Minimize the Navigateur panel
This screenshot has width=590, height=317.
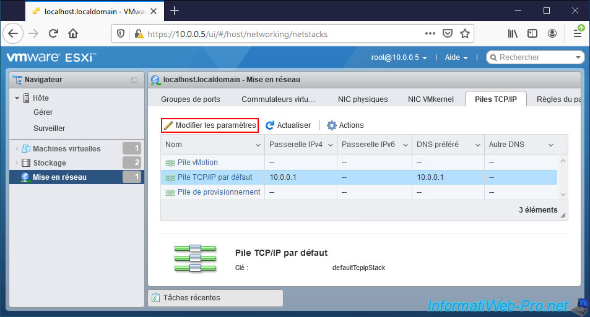pyautogui.click(x=134, y=80)
